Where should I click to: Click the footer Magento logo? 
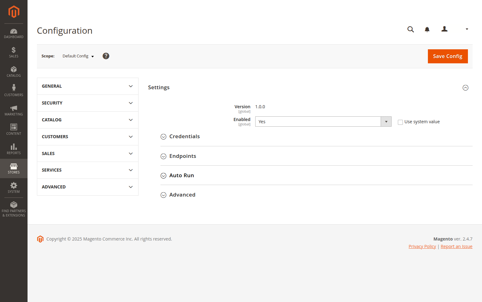coord(40,239)
